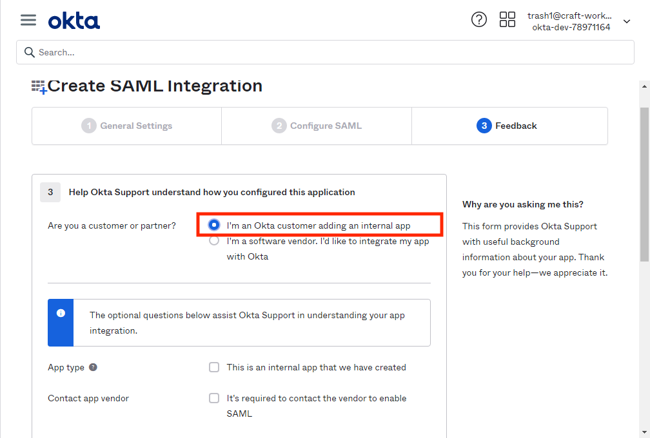Click the 'Contact app vendor' label
Screen dimensions: 650x438
pos(88,398)
